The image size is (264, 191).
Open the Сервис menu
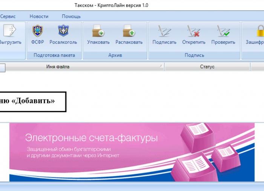point(8,17)
